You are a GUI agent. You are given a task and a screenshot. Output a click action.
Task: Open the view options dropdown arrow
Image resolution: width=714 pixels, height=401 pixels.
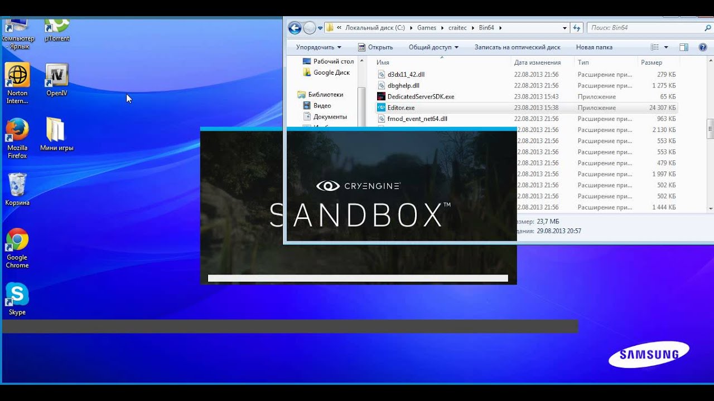[x=666, y=47]
